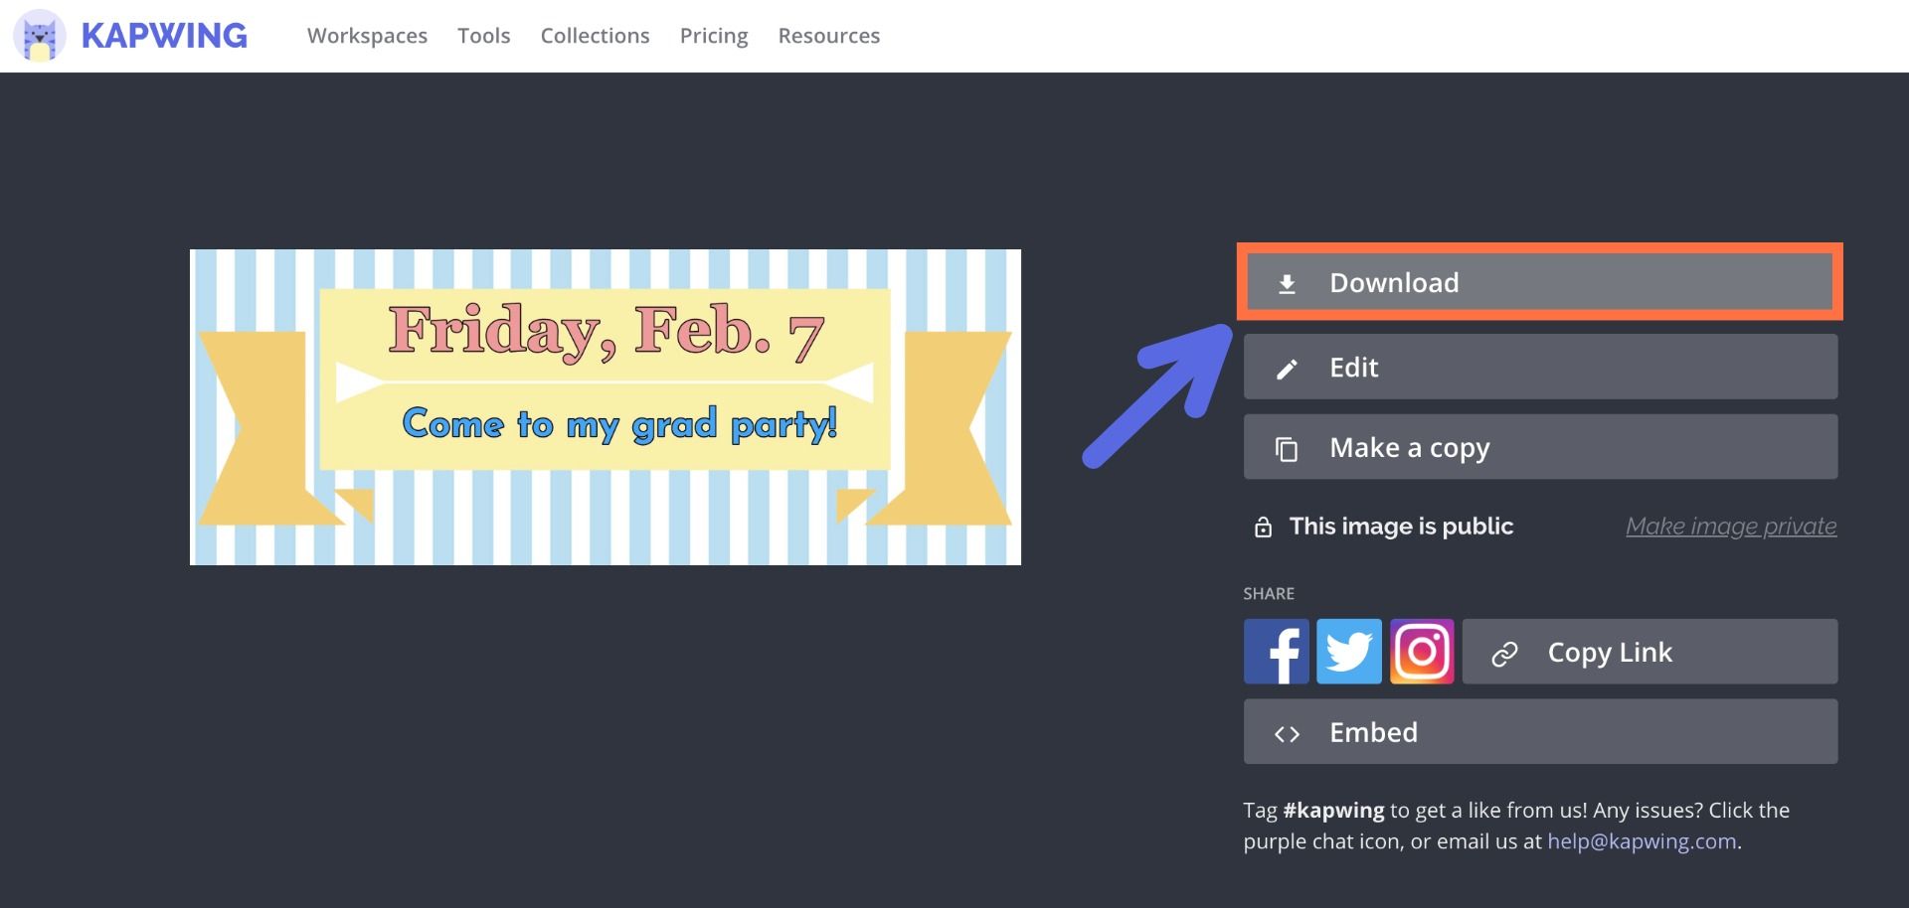Viewport: 1909px width, 908px height.
Task: Click the embed code brackets icon
Action: [x=1287, y=734]
